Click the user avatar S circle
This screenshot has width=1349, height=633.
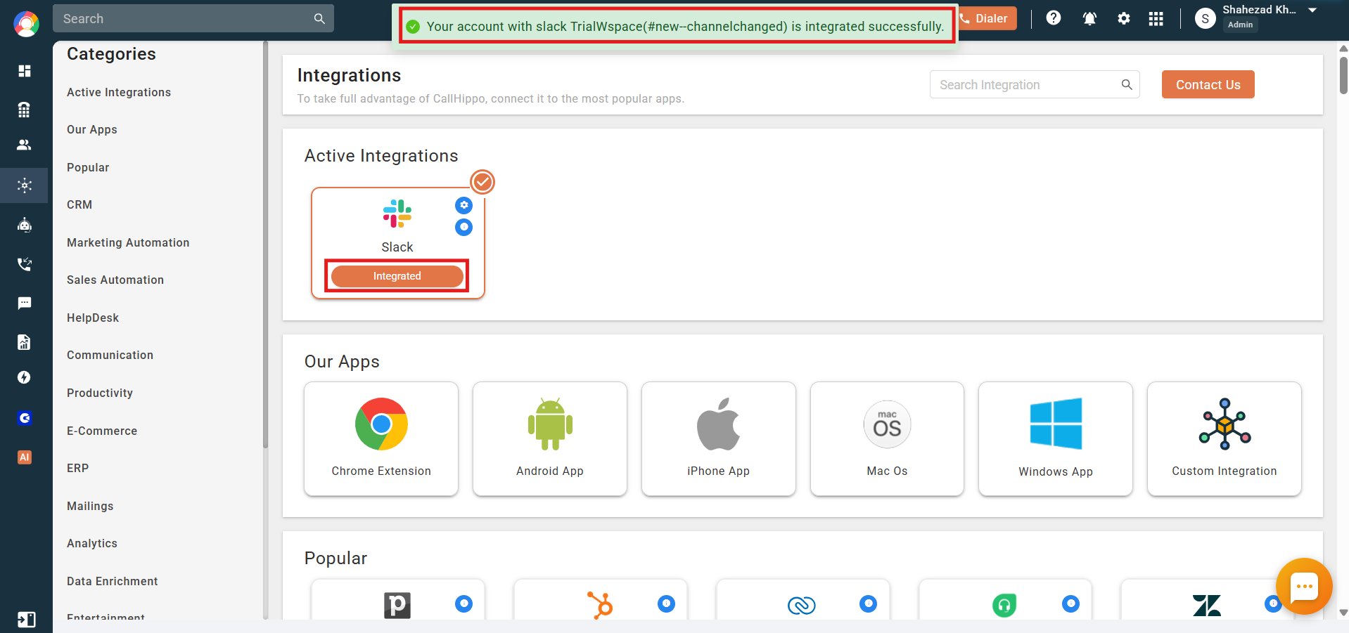tap(1205, 19)
